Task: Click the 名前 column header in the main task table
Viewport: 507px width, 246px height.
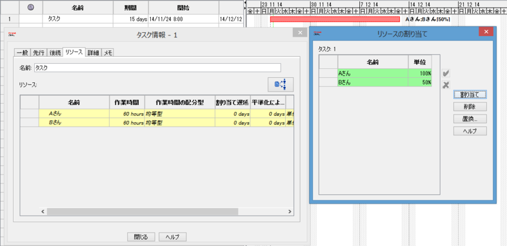Action: pyautogui.click(x=78, y=8)
